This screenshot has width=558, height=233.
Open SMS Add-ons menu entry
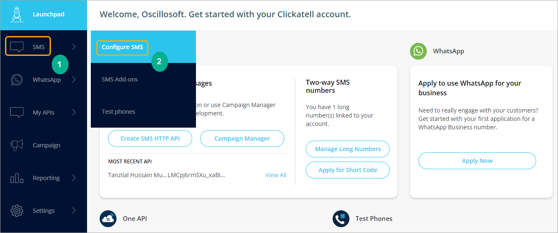tap(120, 79)
